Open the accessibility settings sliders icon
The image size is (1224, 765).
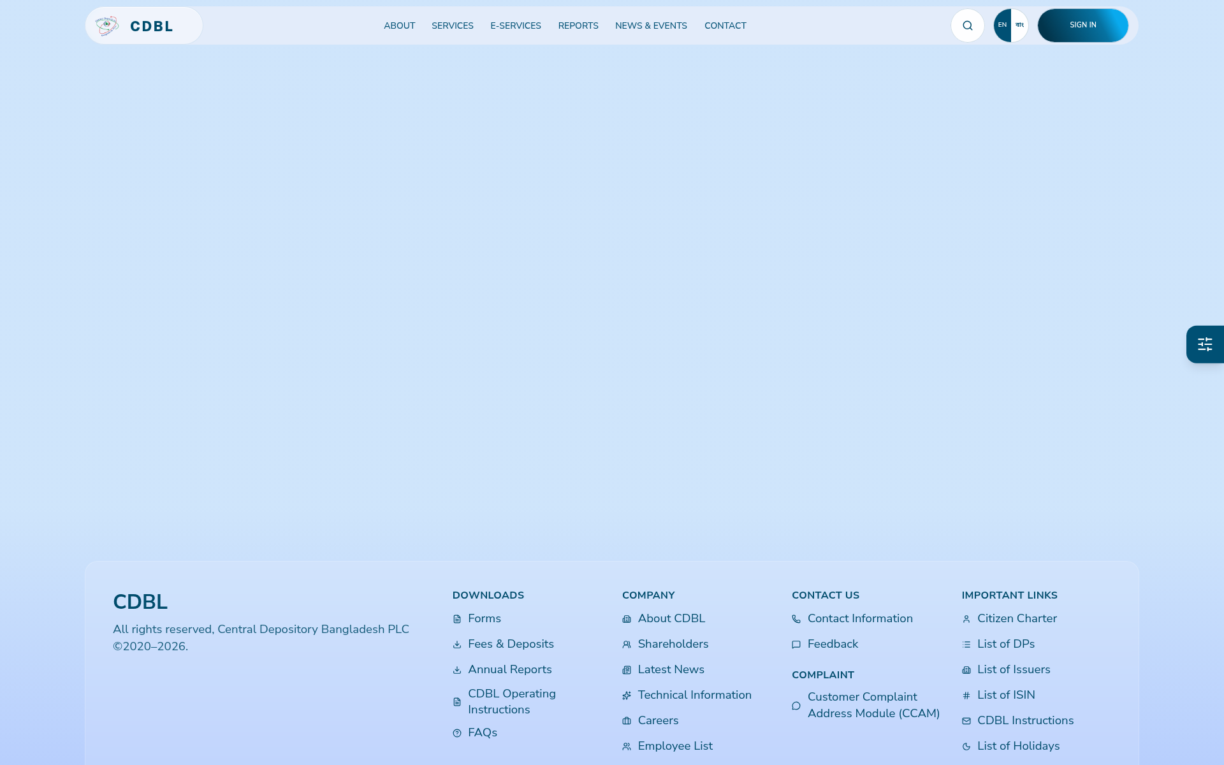1205,344
